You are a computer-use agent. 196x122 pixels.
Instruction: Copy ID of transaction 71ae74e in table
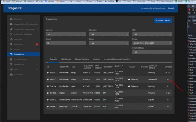[48, 86]
